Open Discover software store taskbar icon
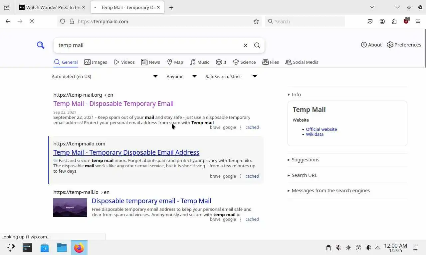 click(45, 248)
